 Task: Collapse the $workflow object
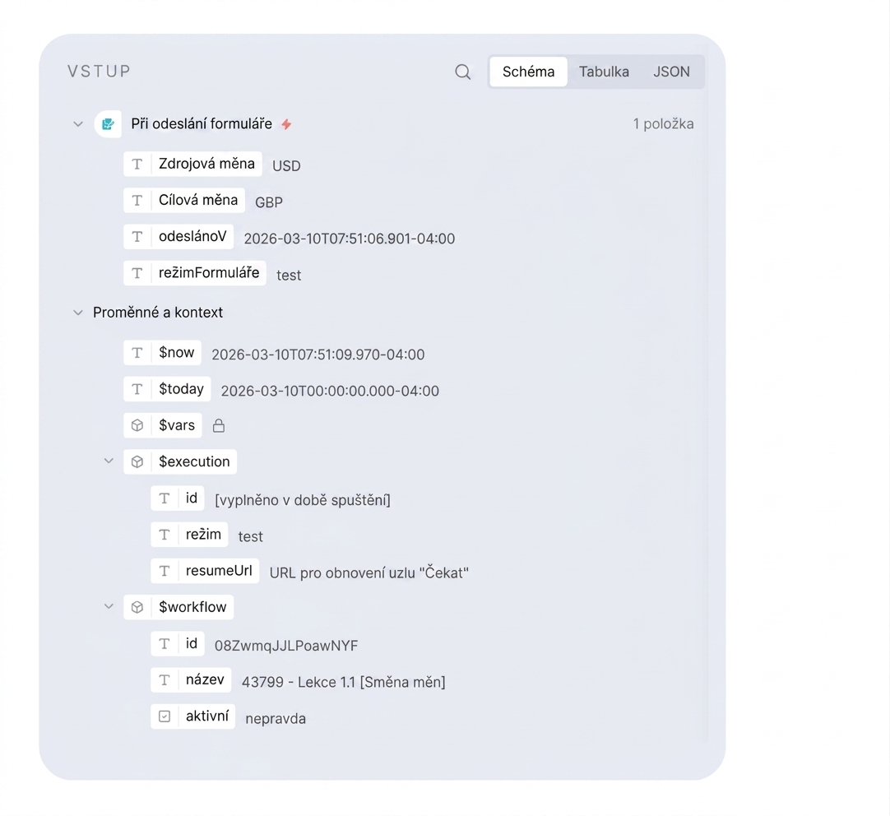pyautogui.click(x=109, y=606)
